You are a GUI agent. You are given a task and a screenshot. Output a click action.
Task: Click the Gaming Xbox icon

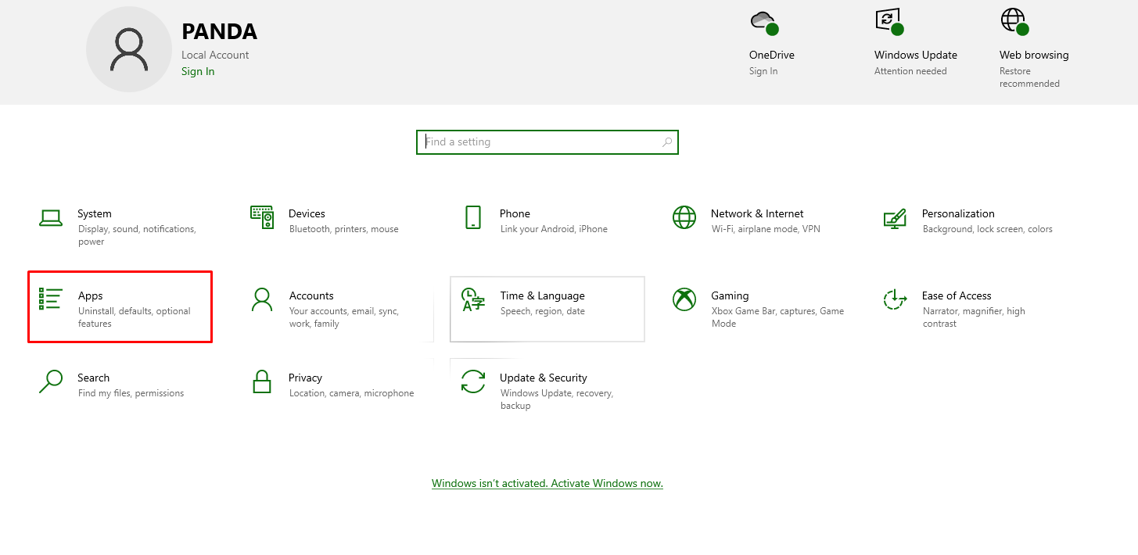[x=684, y=299]
